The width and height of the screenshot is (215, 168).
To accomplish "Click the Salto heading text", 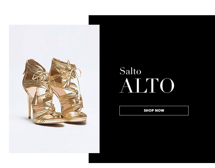I will [130, 71].
